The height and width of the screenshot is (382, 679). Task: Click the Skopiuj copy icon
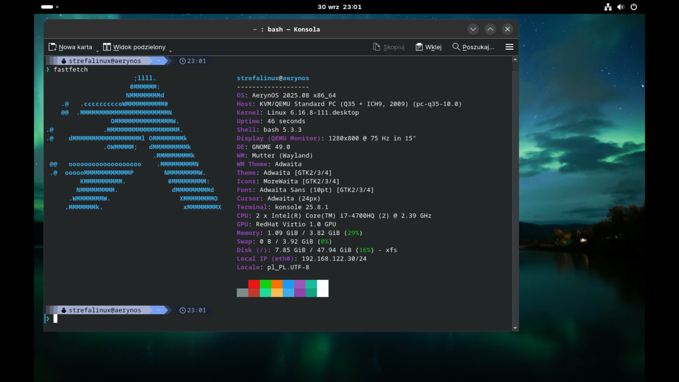(x=377, y=47)
